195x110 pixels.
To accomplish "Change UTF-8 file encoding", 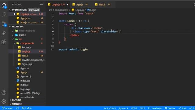I will coord(134,108).
